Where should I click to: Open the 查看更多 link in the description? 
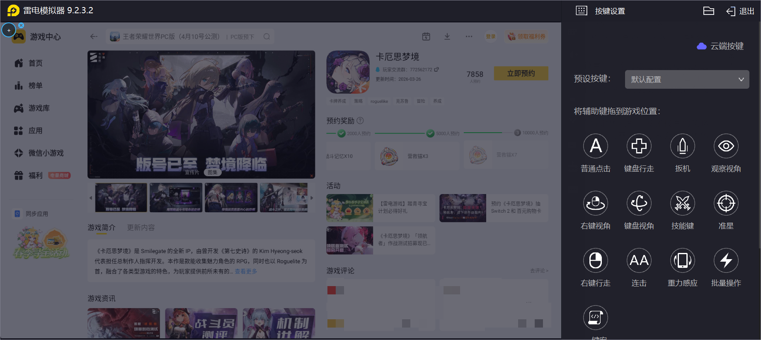[x=246, y=271]
